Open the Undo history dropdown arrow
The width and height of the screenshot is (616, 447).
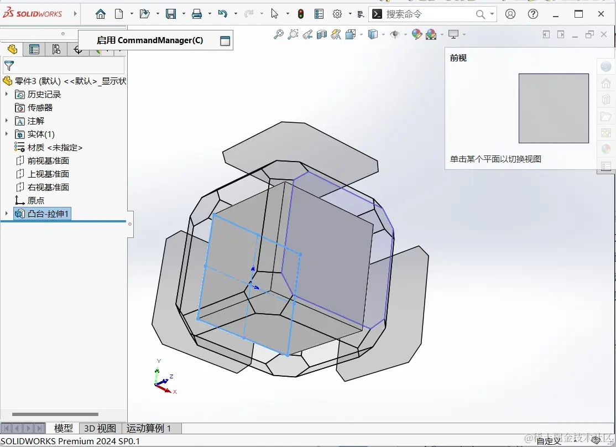(236, 14)
